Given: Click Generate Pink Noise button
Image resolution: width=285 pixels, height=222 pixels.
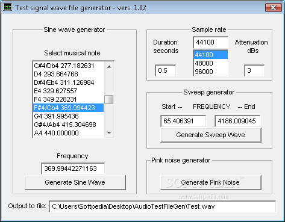Looking at the screenshot, I should click(211, 182).
